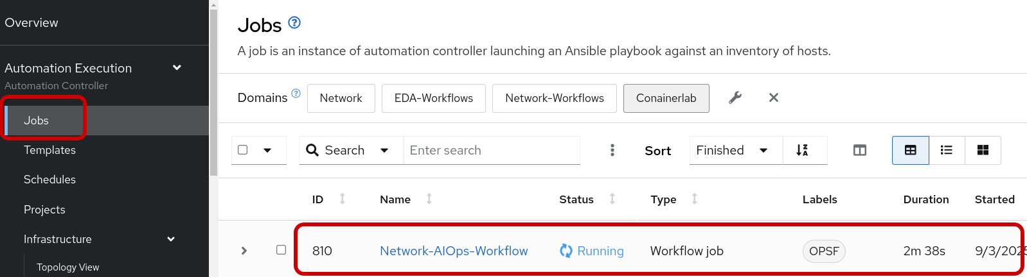Viewport: 1027px width, 277px height.
Task: Open the manage columns icon
Action: pos(860,150)
